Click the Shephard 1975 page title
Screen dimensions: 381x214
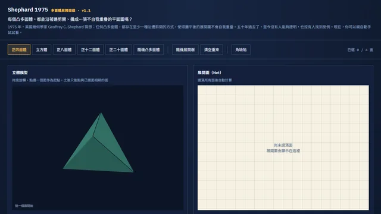pos(28,10)
